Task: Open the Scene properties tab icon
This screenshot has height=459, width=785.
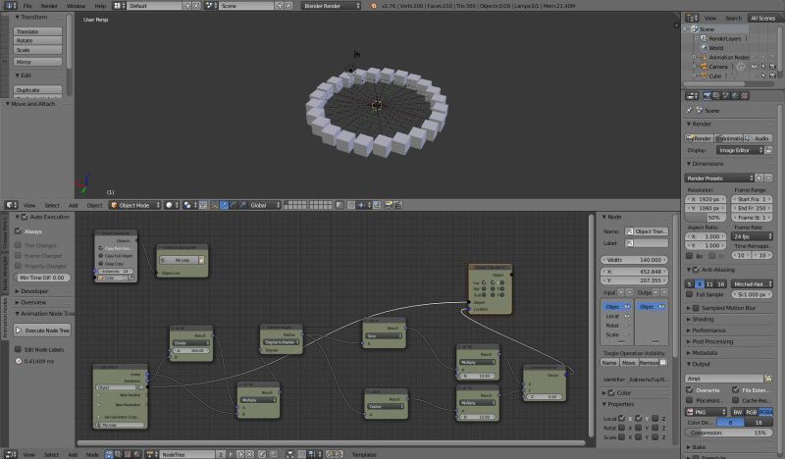Action: pos(726,95)
